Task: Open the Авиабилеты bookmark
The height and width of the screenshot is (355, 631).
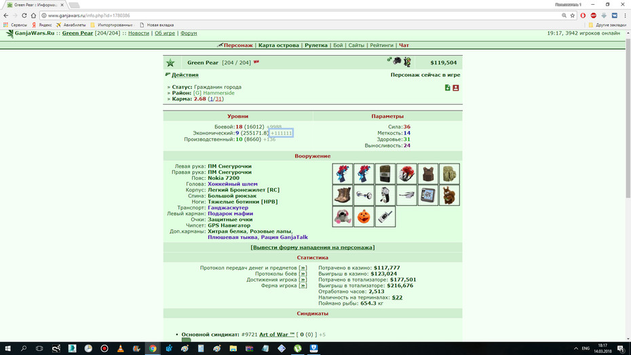Action: 71,25
